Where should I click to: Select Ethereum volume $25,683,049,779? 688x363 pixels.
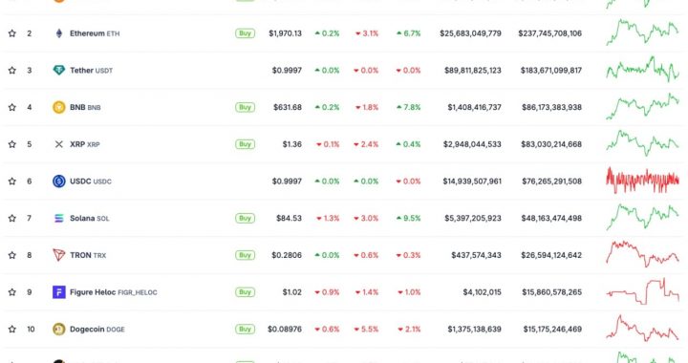point(470,33)
